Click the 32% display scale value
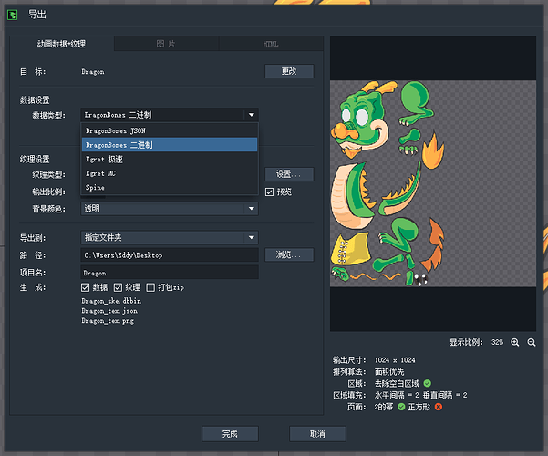Image resolution: width=548 pixels, height=456 pixels. [497, 342]
